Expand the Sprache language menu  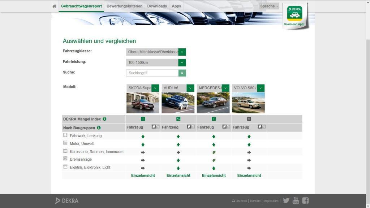pos(269,6)
